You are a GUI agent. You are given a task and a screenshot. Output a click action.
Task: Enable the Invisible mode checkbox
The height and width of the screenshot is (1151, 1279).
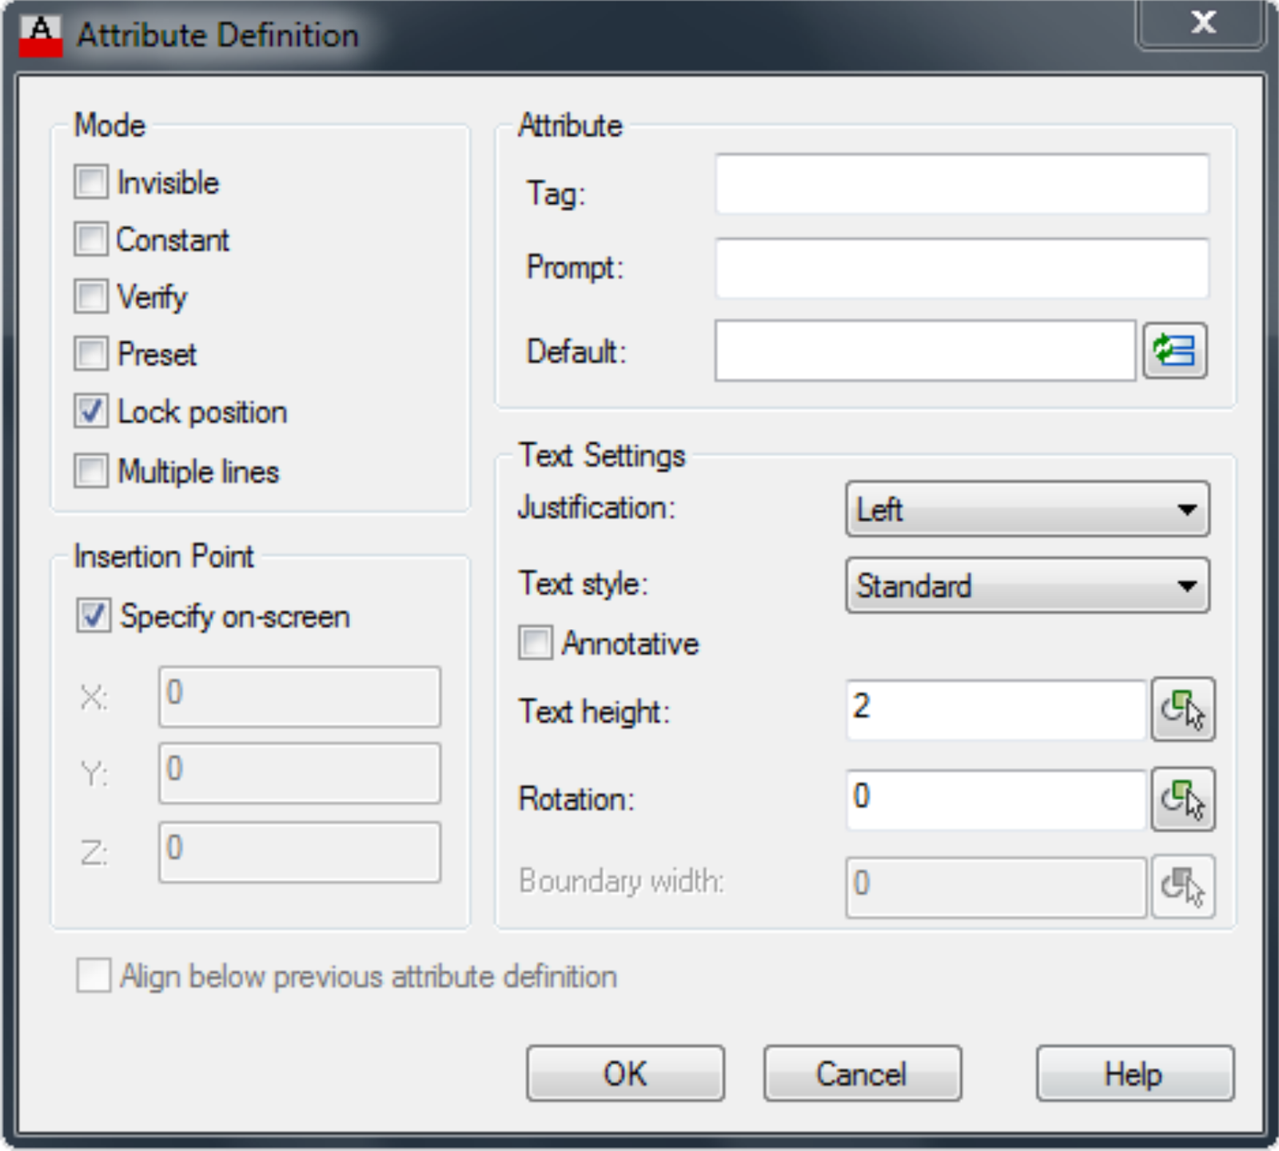(91, 182)
